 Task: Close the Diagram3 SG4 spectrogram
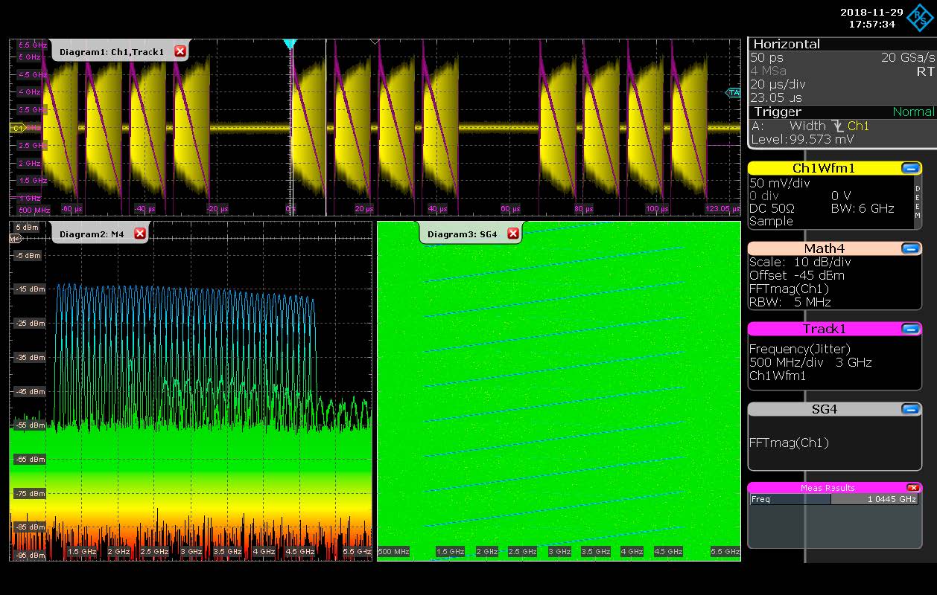(513, 234)
